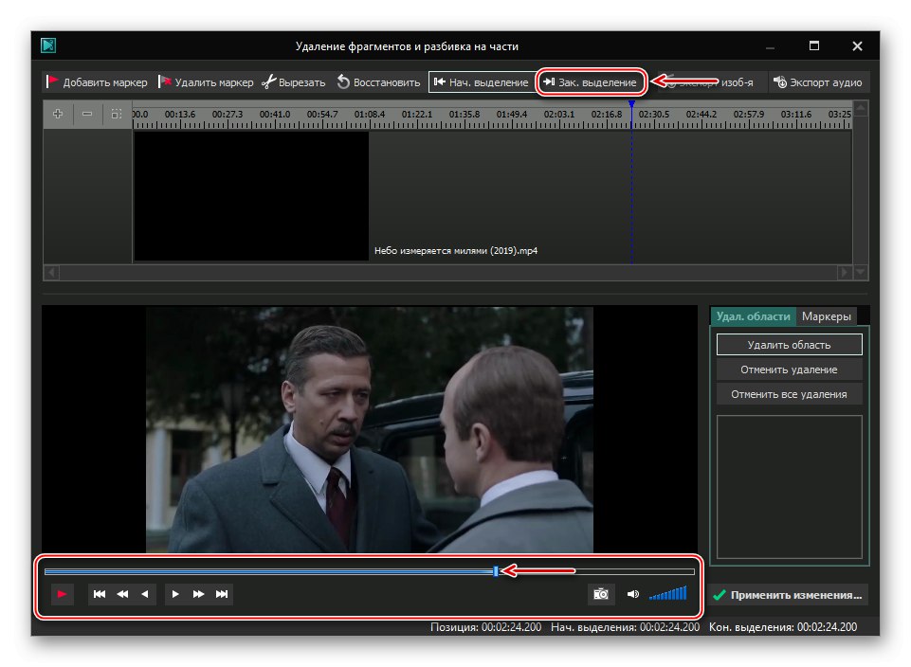
Task: Take a snapshot with the camera icon
Action: pyautogui.click(x=601, y=594)
